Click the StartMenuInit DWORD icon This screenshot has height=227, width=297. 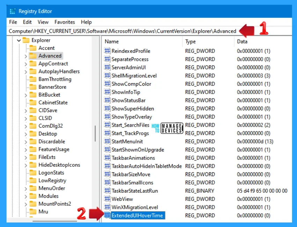(x=107, y=141)
